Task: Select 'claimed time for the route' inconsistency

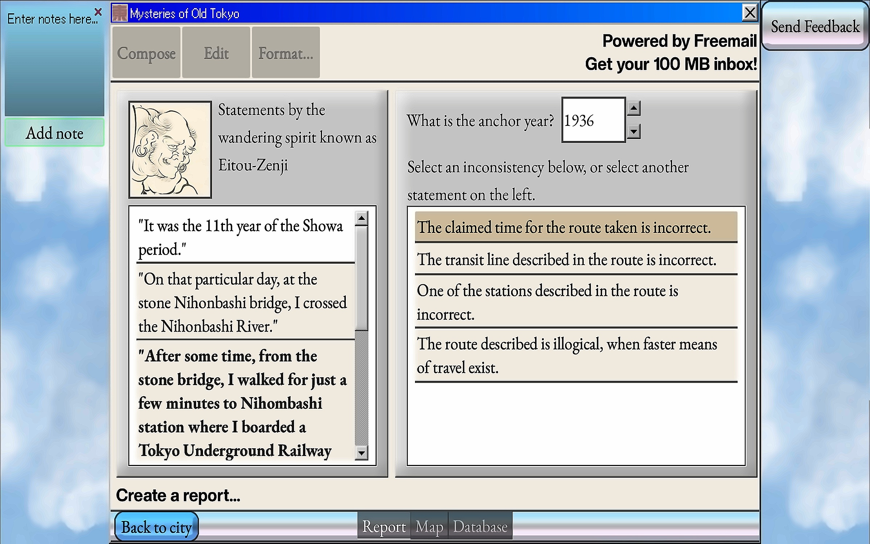Action: [576, 227]
